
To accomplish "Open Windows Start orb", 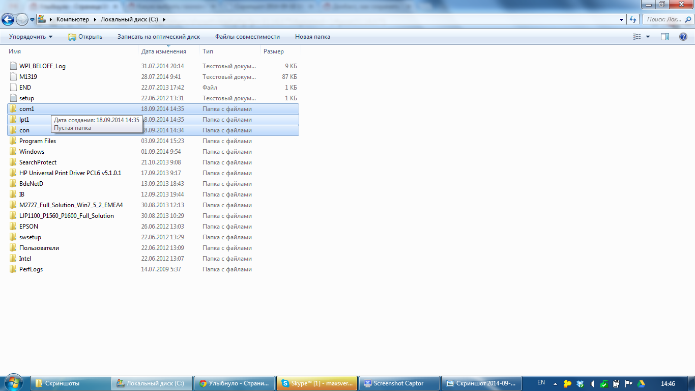I will coord(14,383).
